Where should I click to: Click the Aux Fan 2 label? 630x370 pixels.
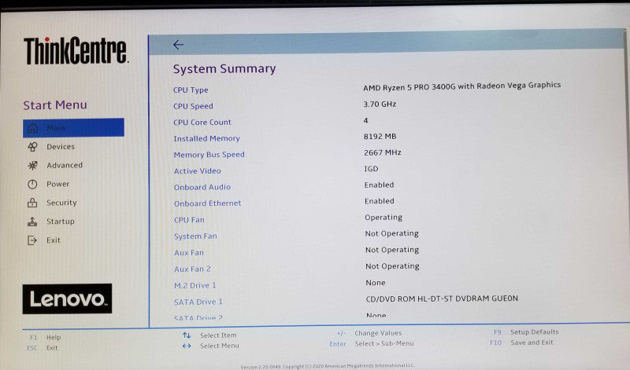coord(192,269)
